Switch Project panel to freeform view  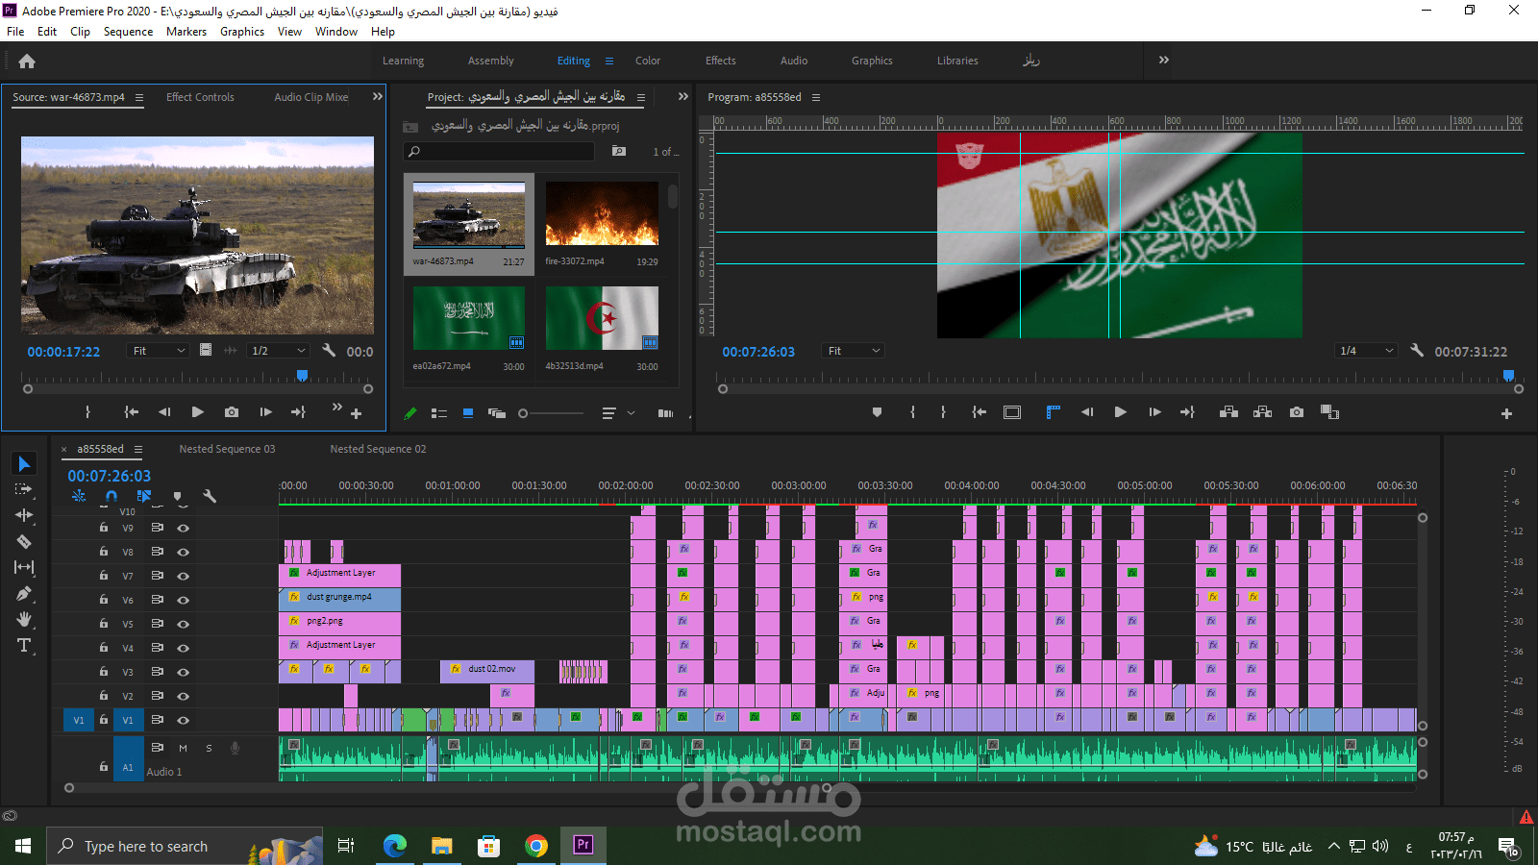497,413
